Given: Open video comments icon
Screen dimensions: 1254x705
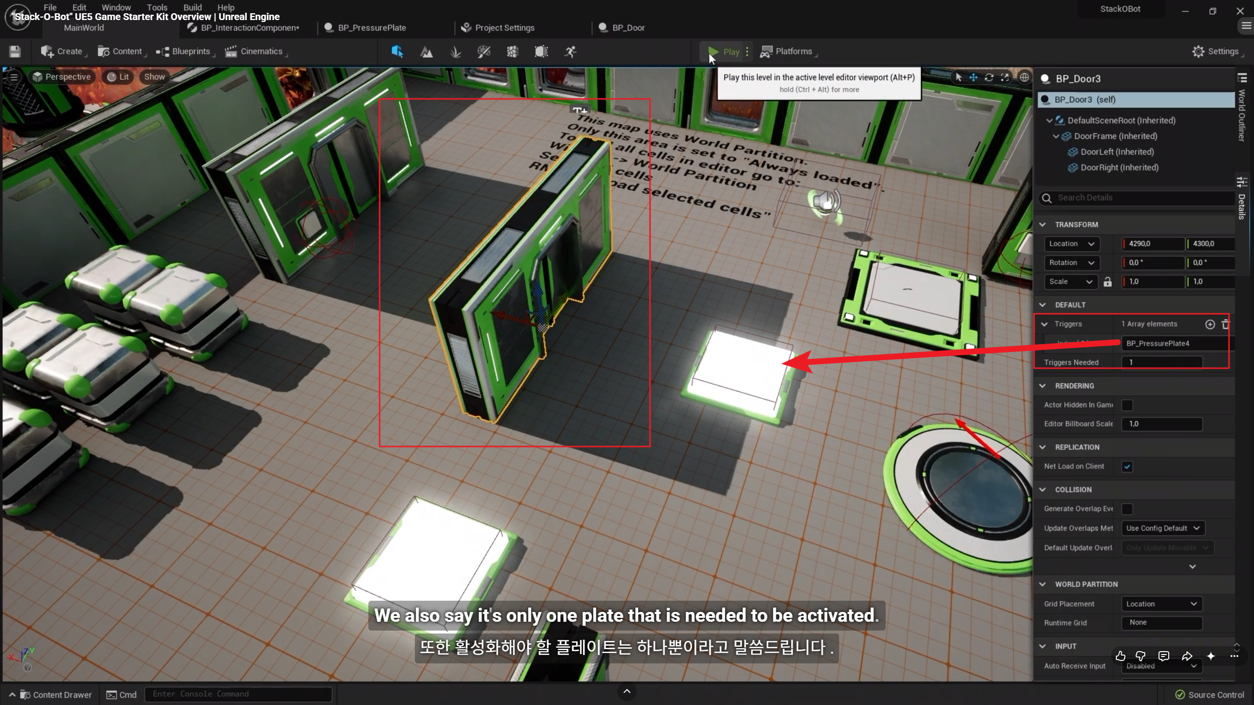Looking at the screenshot, I should coord(1164,656).
